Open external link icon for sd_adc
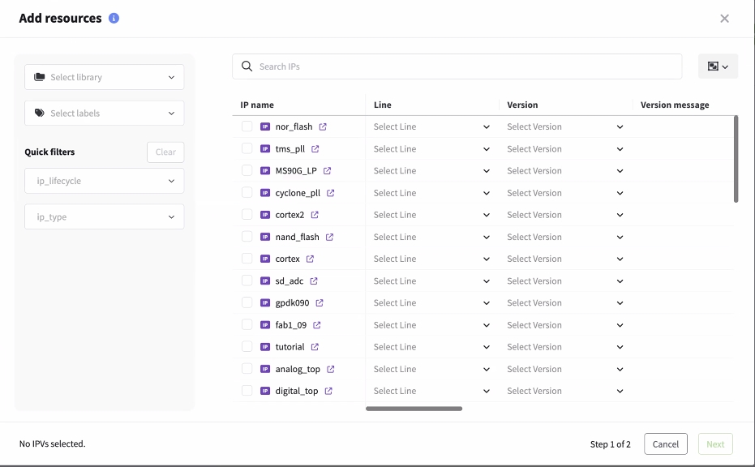755x467 pixels. click(314, 281)
